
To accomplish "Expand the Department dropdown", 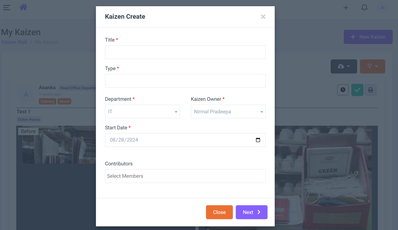I will [142, 112].
